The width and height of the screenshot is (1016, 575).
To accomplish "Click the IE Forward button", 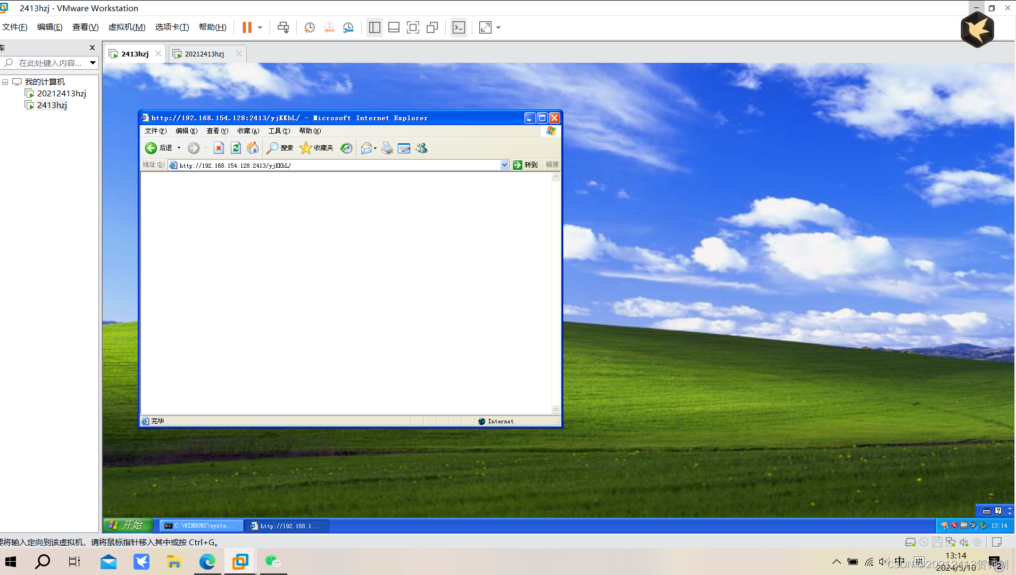I will (194, 148).
